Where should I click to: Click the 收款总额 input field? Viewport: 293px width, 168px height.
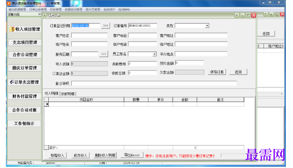(x=142, y=73)
